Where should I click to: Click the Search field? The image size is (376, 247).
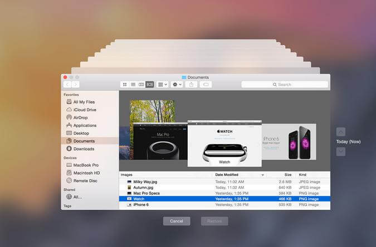(285, 85)
